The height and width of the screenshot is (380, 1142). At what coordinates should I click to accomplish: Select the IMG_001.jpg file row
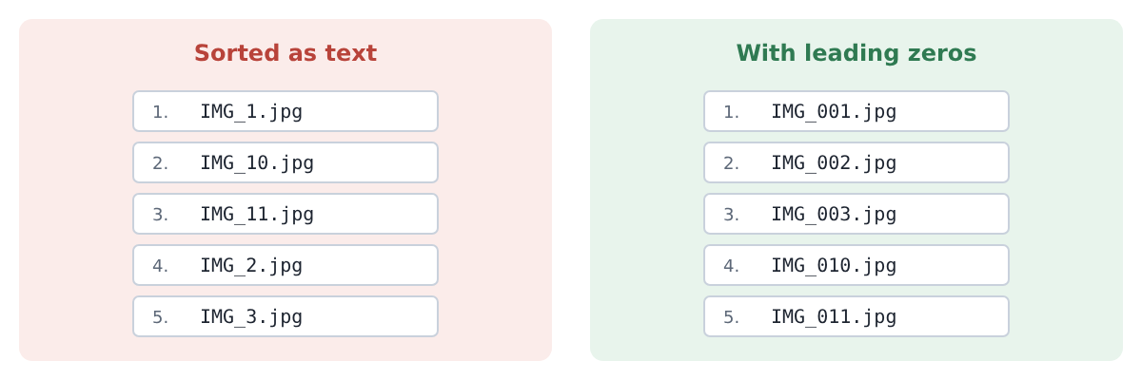856,111
